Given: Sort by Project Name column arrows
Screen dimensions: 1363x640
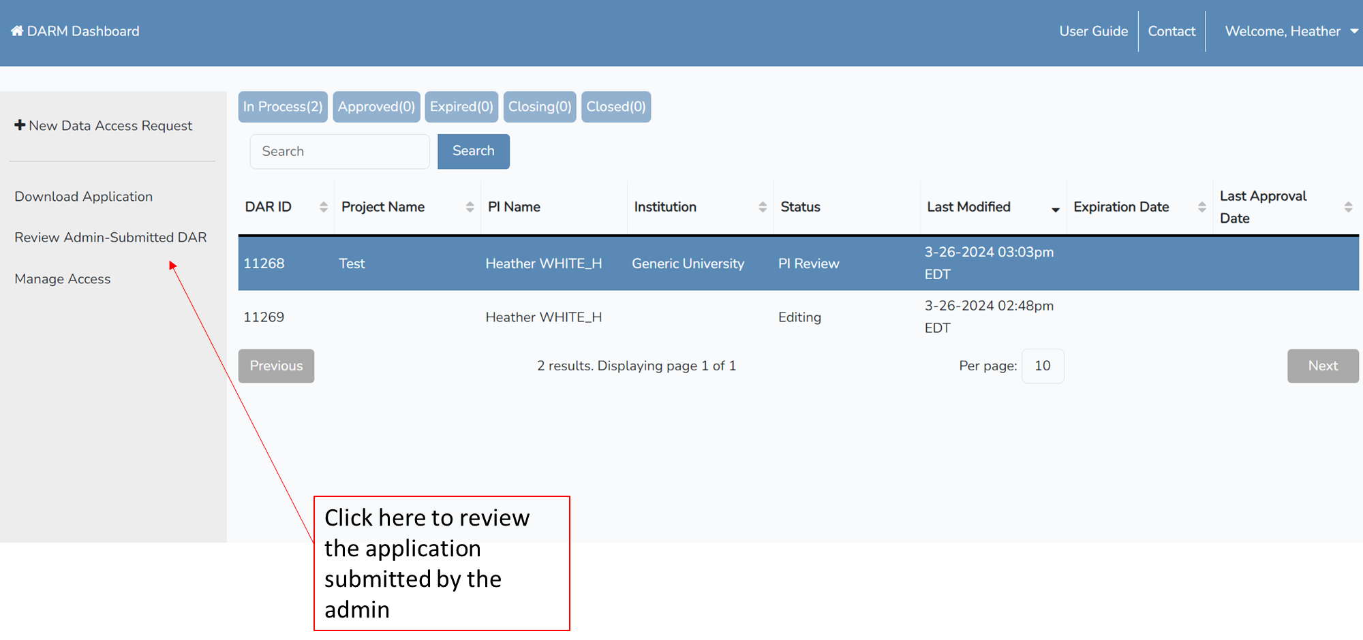Looking at the screenshot, I should [x=470, y=207].
